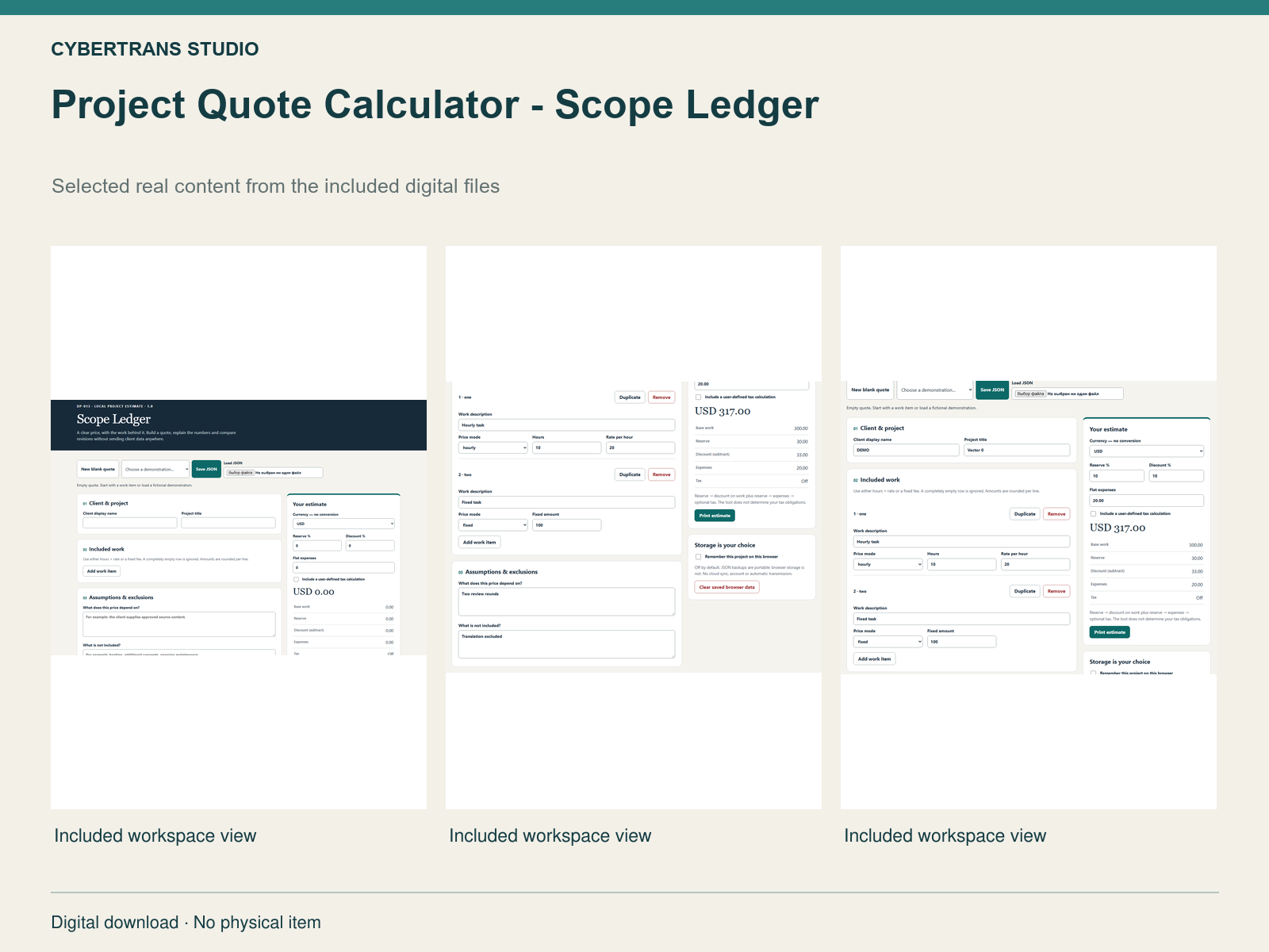The image size is (1269, 952).
Task: Click the 'For example: the client supplies' textarea
Action: pos(179,624)
